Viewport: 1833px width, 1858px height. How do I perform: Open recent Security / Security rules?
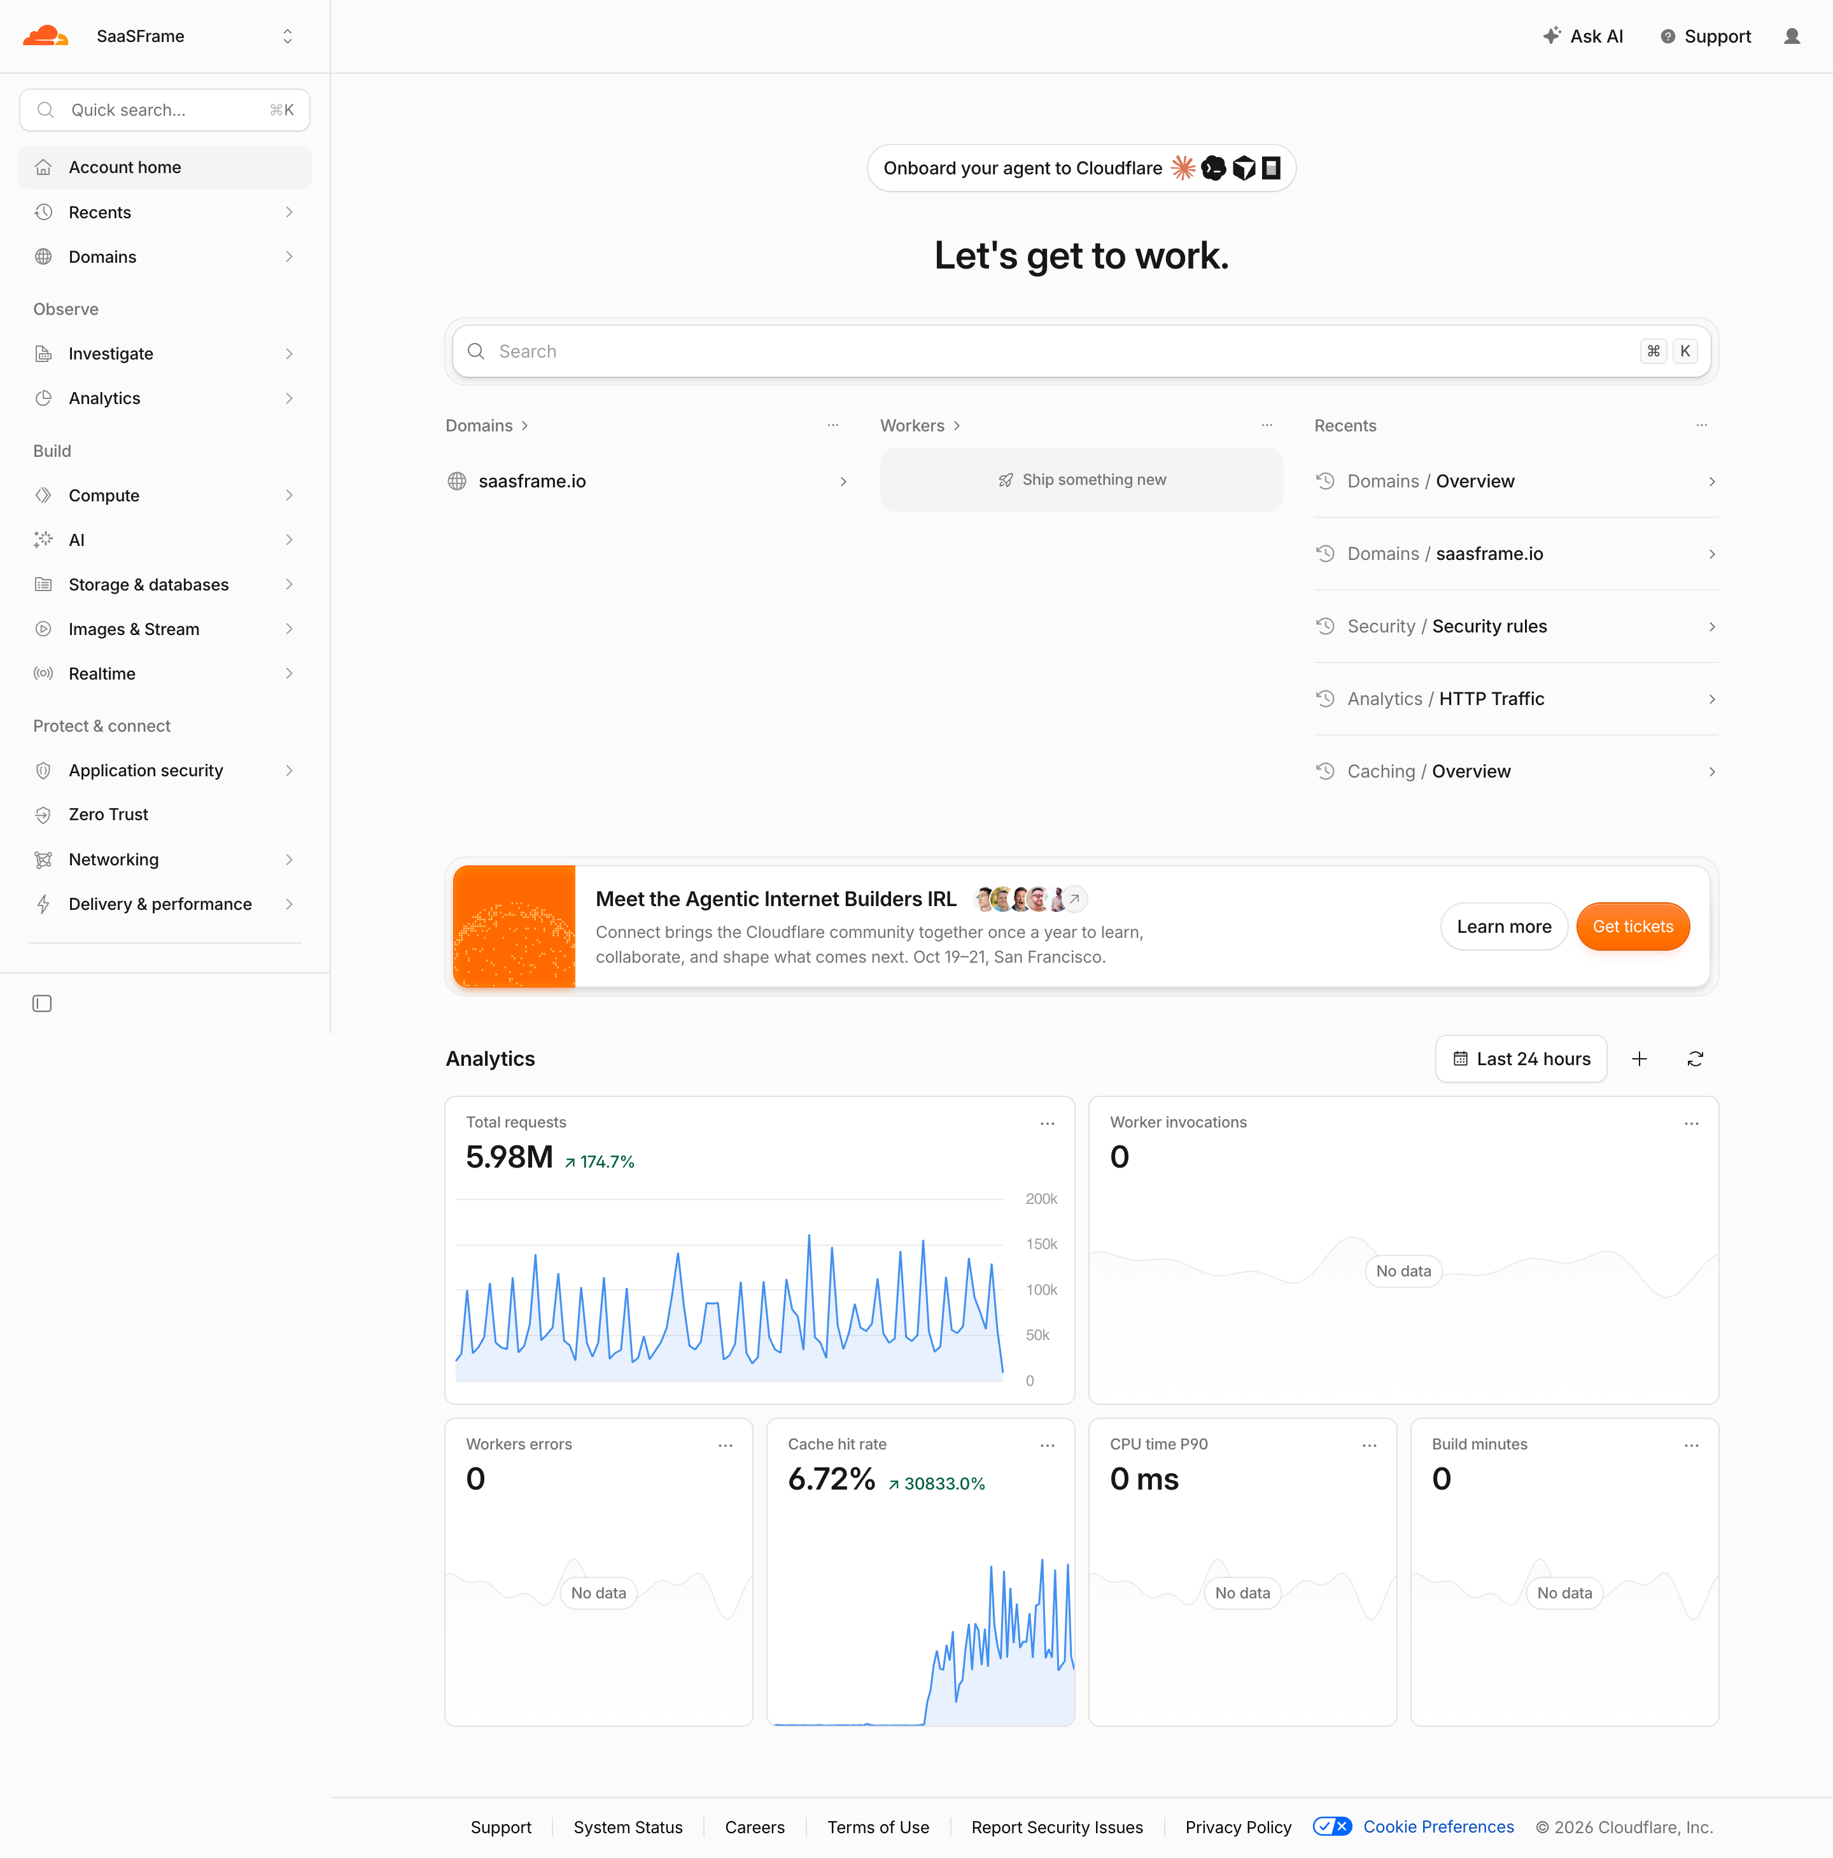[x=1515, y=626]
